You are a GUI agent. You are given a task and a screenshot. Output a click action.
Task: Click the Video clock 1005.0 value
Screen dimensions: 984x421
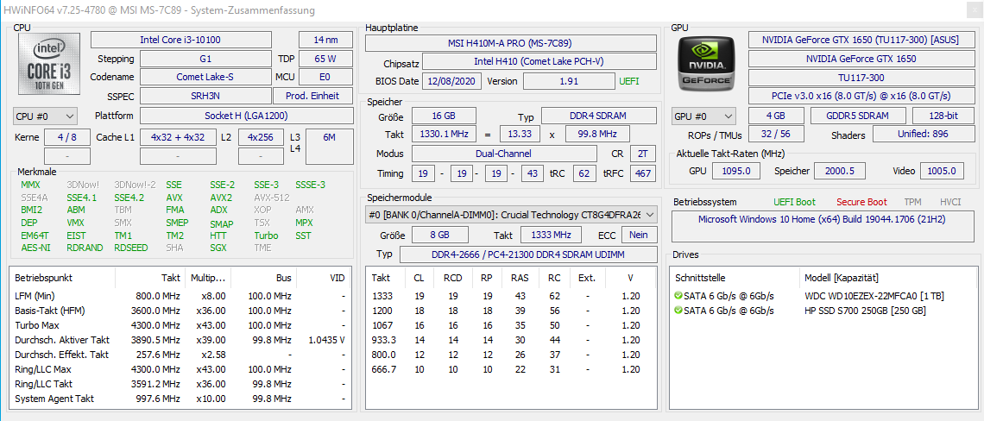pyautogui.click(x=942, y=171)
